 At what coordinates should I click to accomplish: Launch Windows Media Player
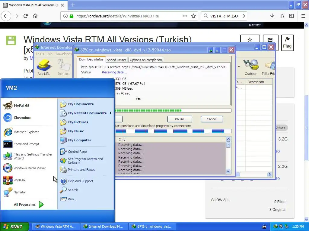tap(25, 168)
